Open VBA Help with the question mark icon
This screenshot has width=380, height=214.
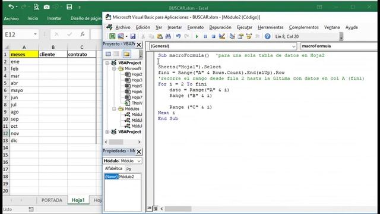267,36
